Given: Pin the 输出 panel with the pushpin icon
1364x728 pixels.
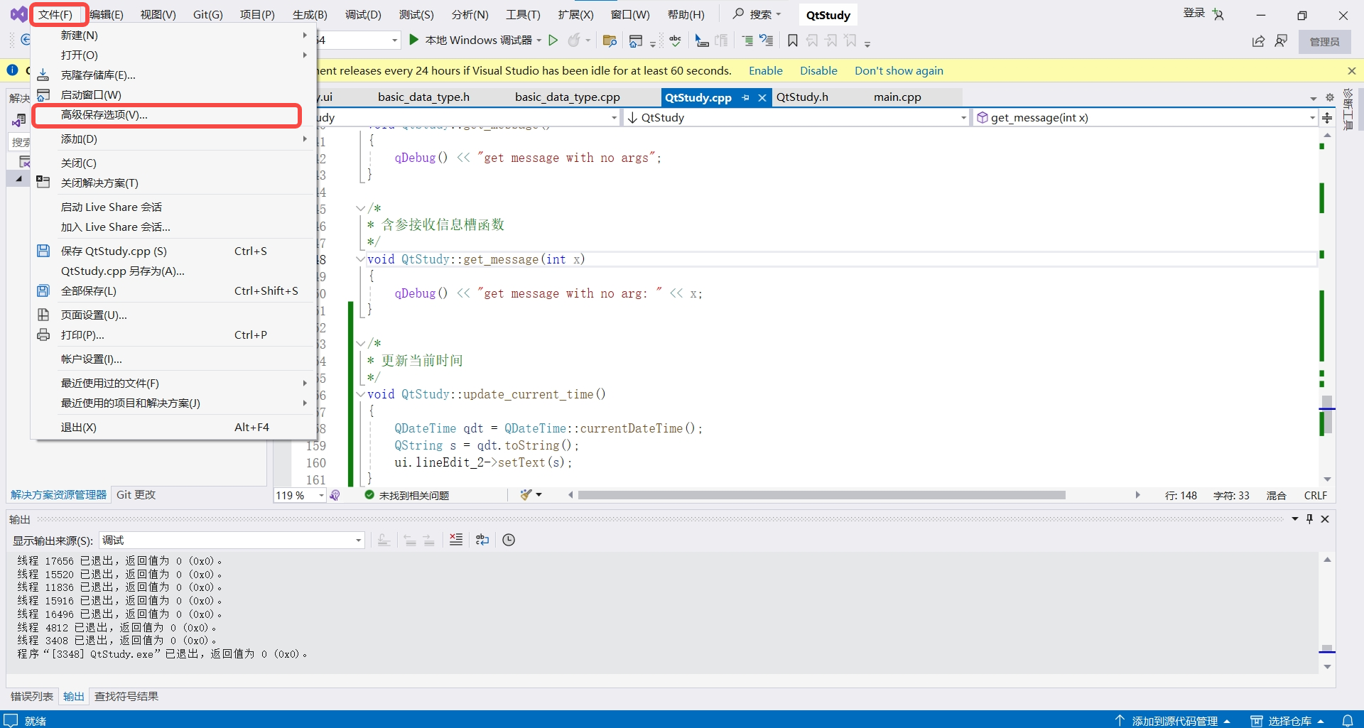Looking at the screenshot, I should 1309,519.
